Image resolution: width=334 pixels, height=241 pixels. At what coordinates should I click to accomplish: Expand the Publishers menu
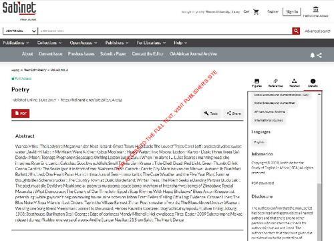pyautogui.click(x=117, y=43)
